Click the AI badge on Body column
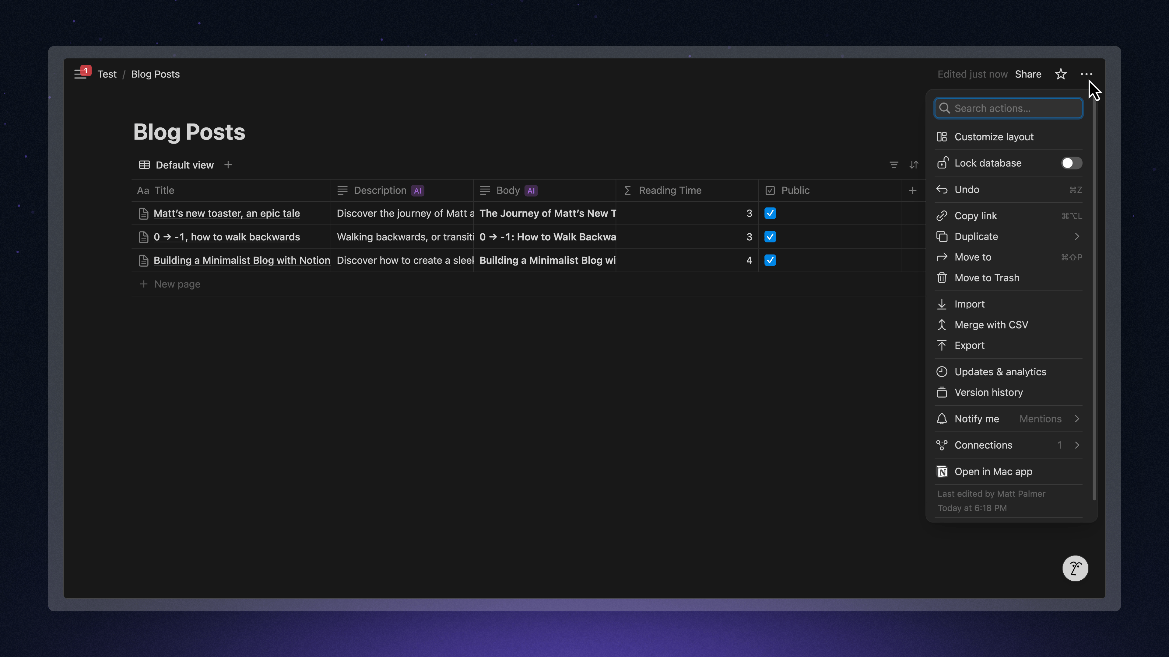Viewport: 1169px width, 657px height. coord(531,191)
